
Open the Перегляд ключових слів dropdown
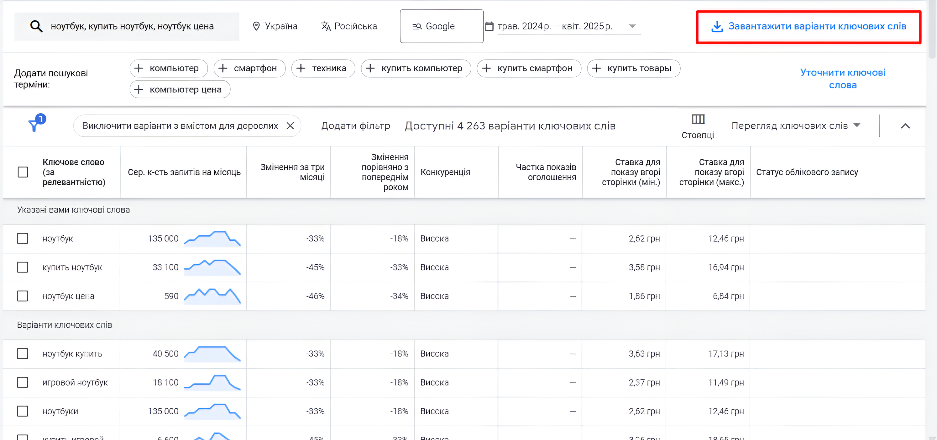(x=796, y=126)
